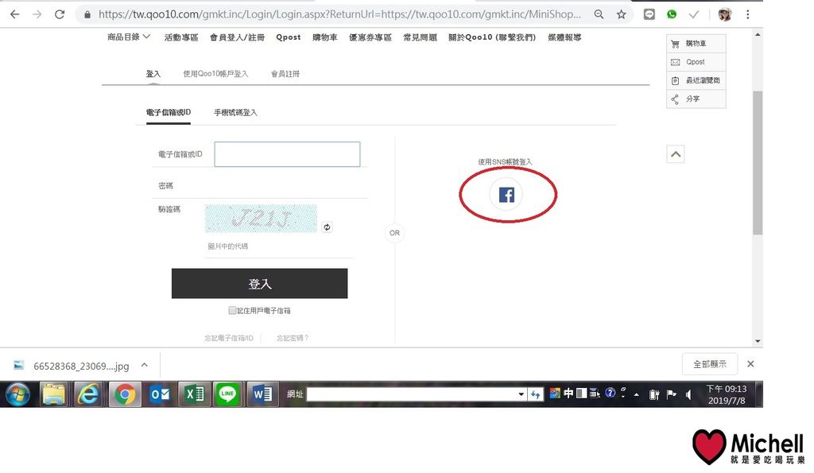Bookmark this page with star
This screenshot has width=814, height=473.
(622, 14)
